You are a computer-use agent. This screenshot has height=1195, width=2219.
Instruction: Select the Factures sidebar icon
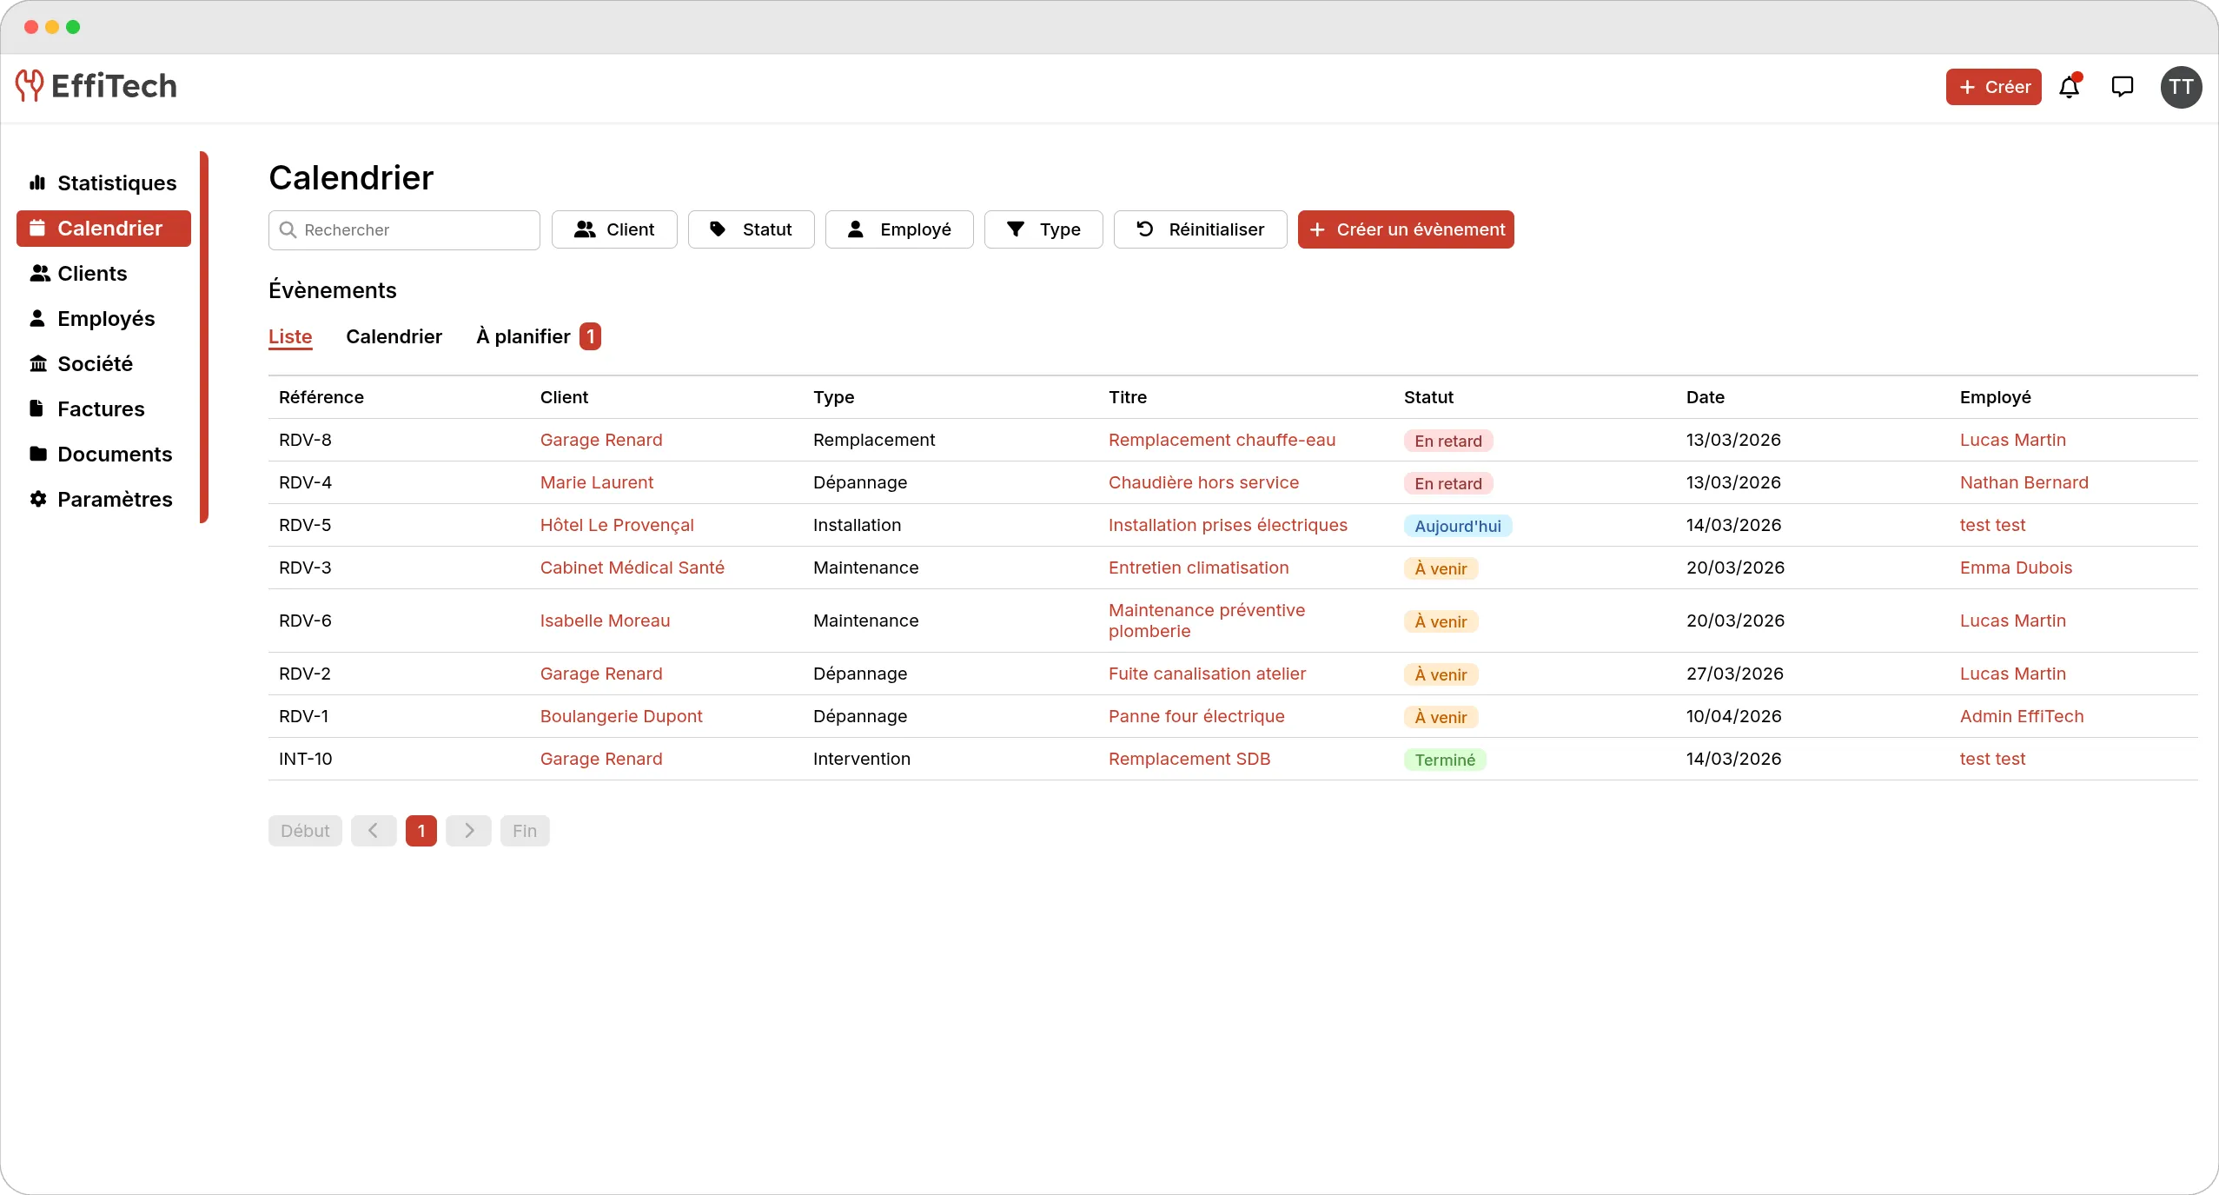[x=36, y=408]
